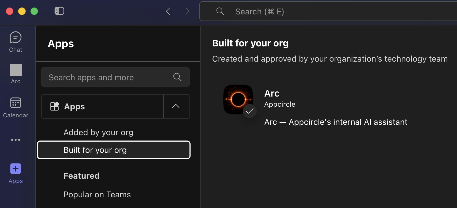Click the magnifier icon in top search bar
This screenshot has height=208, width=457.
click(x=220, y=11)
